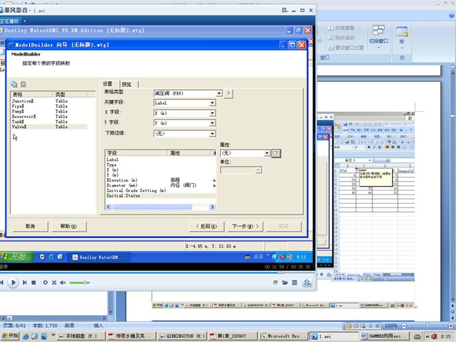456x342 pixels.
Task: Switch to the Preview tab
Action: (126, 84)
